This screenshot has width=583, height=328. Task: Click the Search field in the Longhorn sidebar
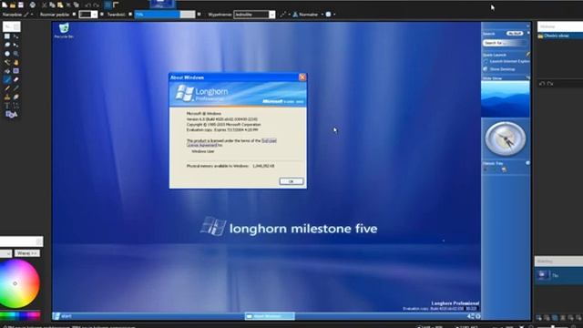coord(505,43)
